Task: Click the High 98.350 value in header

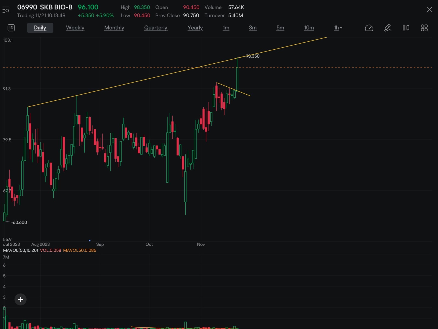Action: click(142, 7)
